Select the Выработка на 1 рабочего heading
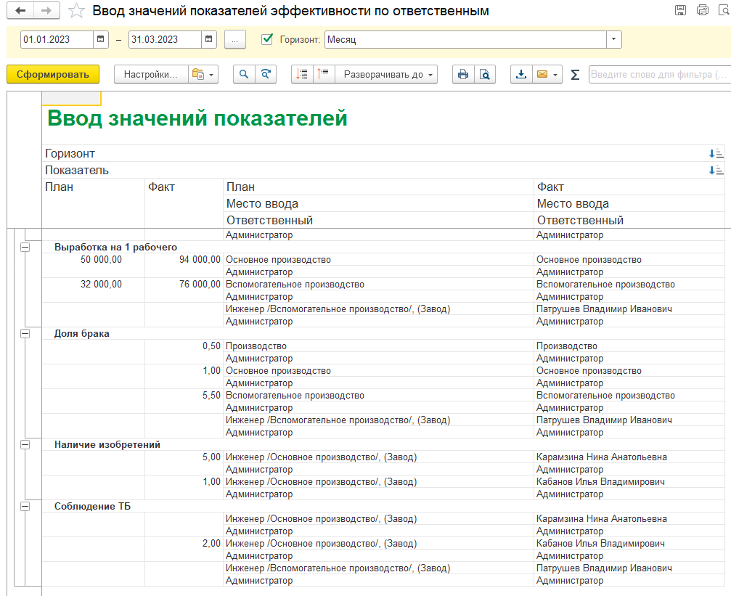 115,247
